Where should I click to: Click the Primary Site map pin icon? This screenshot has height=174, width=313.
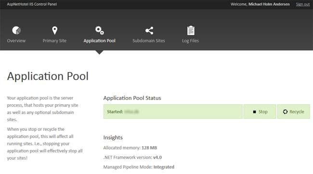pos(55,30)
